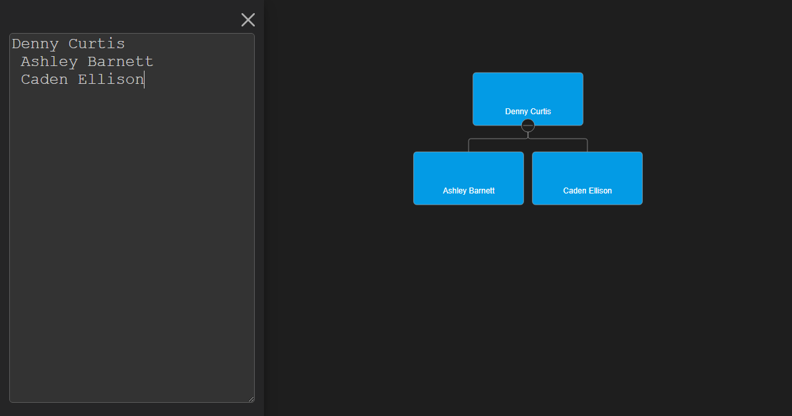The height and width of the screenshot is (416, 792).
Task: Place the cursor on the Ashley Barnett line
Action: [x=86, y=61]
